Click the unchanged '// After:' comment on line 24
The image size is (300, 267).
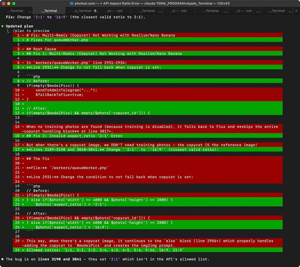click(x=37, y=213)
